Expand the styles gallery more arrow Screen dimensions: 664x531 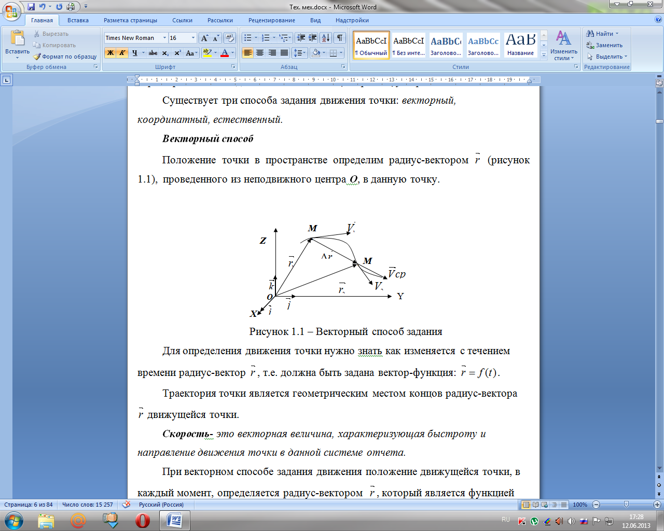(x=544, y=55)
